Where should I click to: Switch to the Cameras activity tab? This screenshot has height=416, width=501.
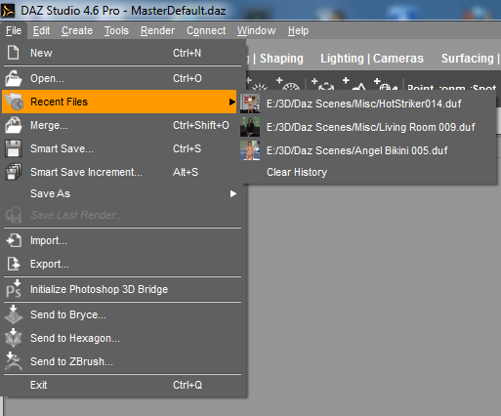pos(398,59)
